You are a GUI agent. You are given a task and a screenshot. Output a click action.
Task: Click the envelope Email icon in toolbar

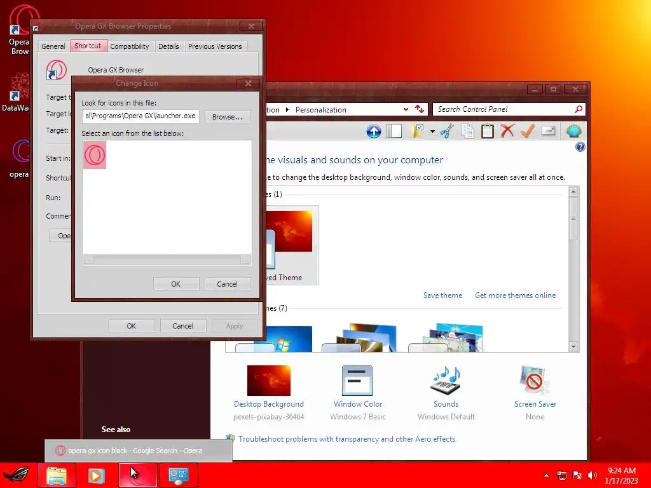click(x=549, y=131)
